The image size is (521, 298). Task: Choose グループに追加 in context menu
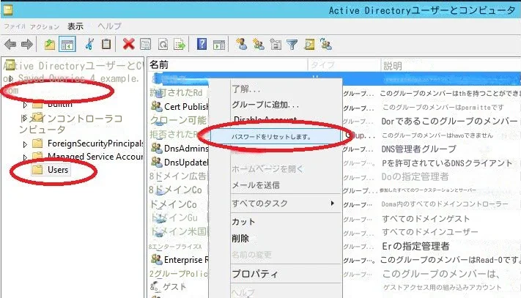[x=265, y=105]
